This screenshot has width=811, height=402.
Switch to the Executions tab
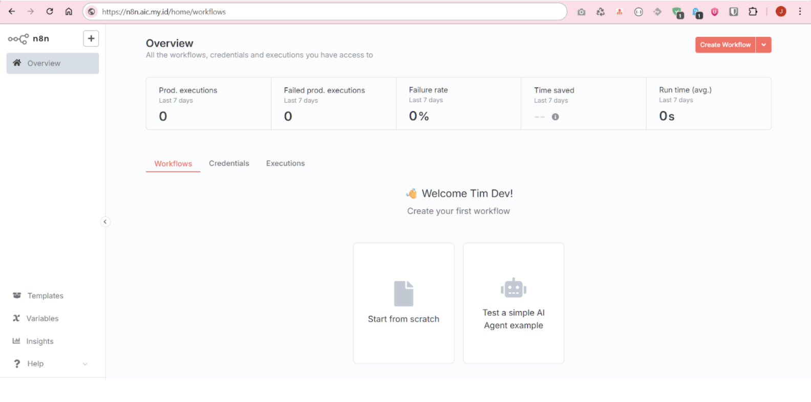285,163
